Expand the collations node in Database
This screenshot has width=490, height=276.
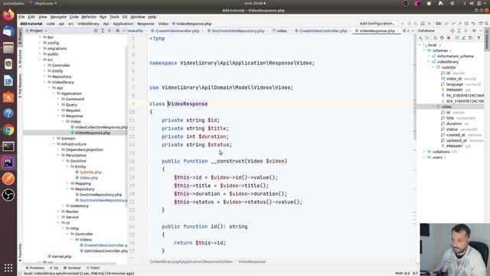[424, 152]
